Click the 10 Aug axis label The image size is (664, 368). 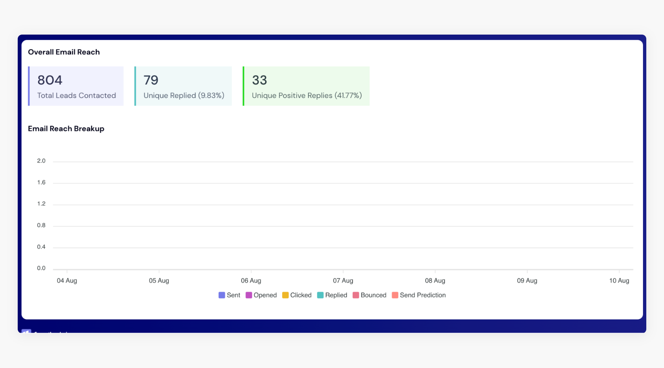click(x=619, y=280)
